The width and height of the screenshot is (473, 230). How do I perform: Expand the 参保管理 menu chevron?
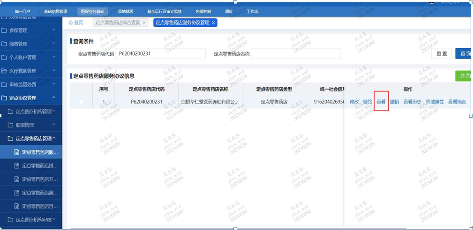(x=54, y=30)
